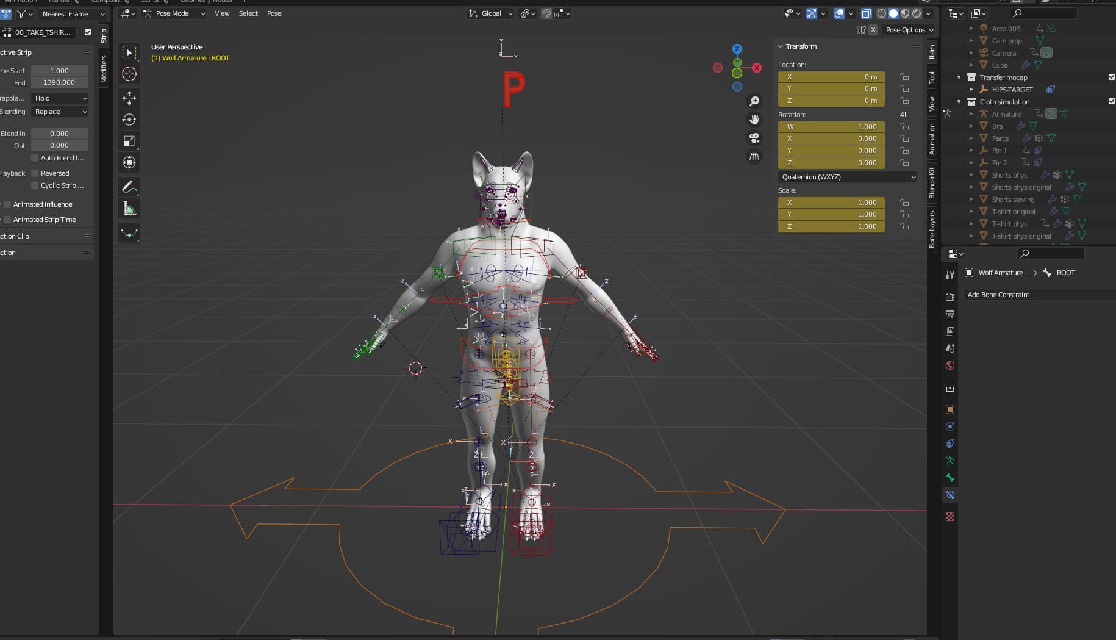Select the Annotate pencil tool
The height and width of the screenshot is (640, 1116).
click(x=129, y=187)
